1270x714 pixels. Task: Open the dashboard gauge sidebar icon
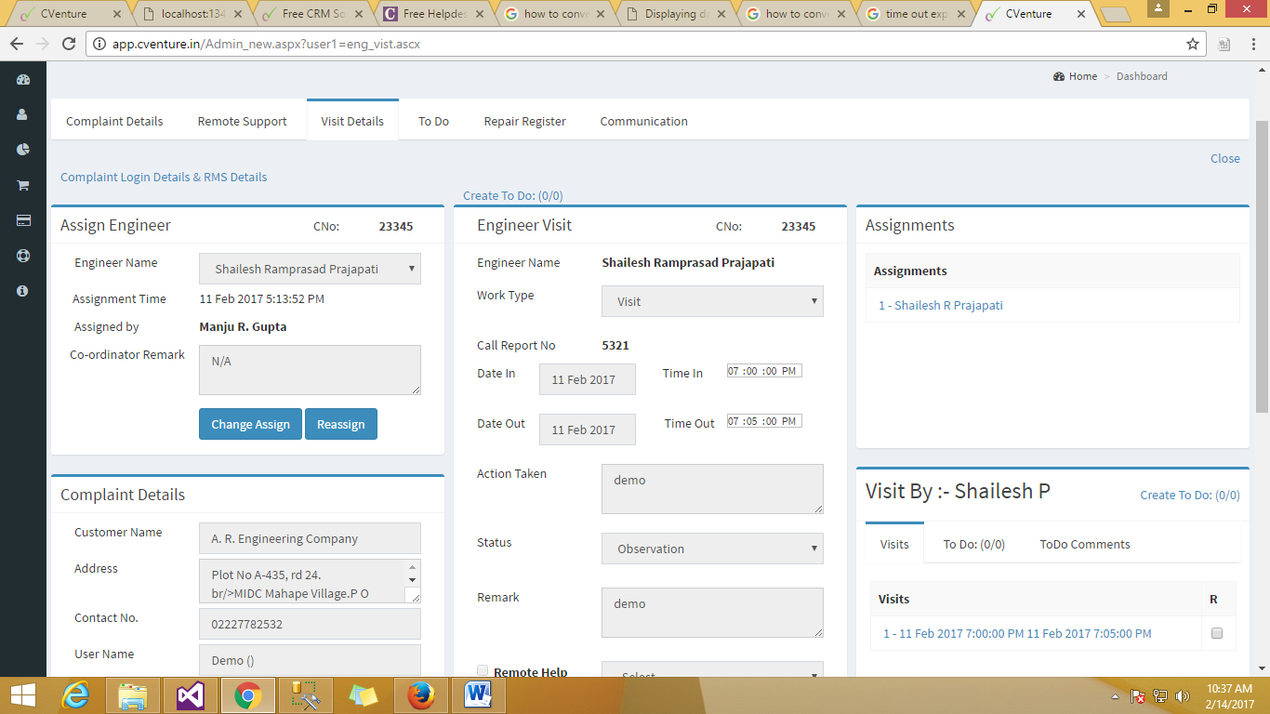click(x=23, y=80)
